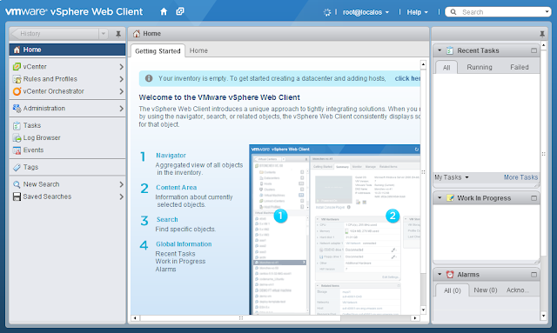This screenshot has width=557, height=333.
Task: Click the search magnifier icon in search box
Action: pyautogui.click(x=453, y=12)
